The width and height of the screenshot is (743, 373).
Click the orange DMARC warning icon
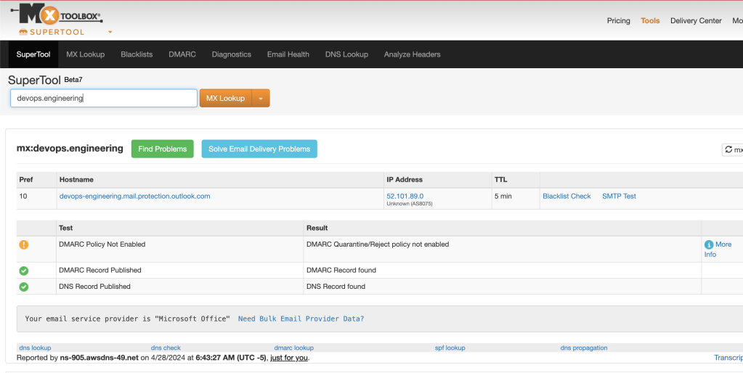point(24,245)
